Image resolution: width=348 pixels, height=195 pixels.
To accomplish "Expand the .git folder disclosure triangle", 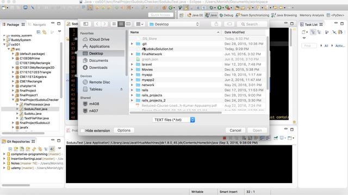I will 132,44.
